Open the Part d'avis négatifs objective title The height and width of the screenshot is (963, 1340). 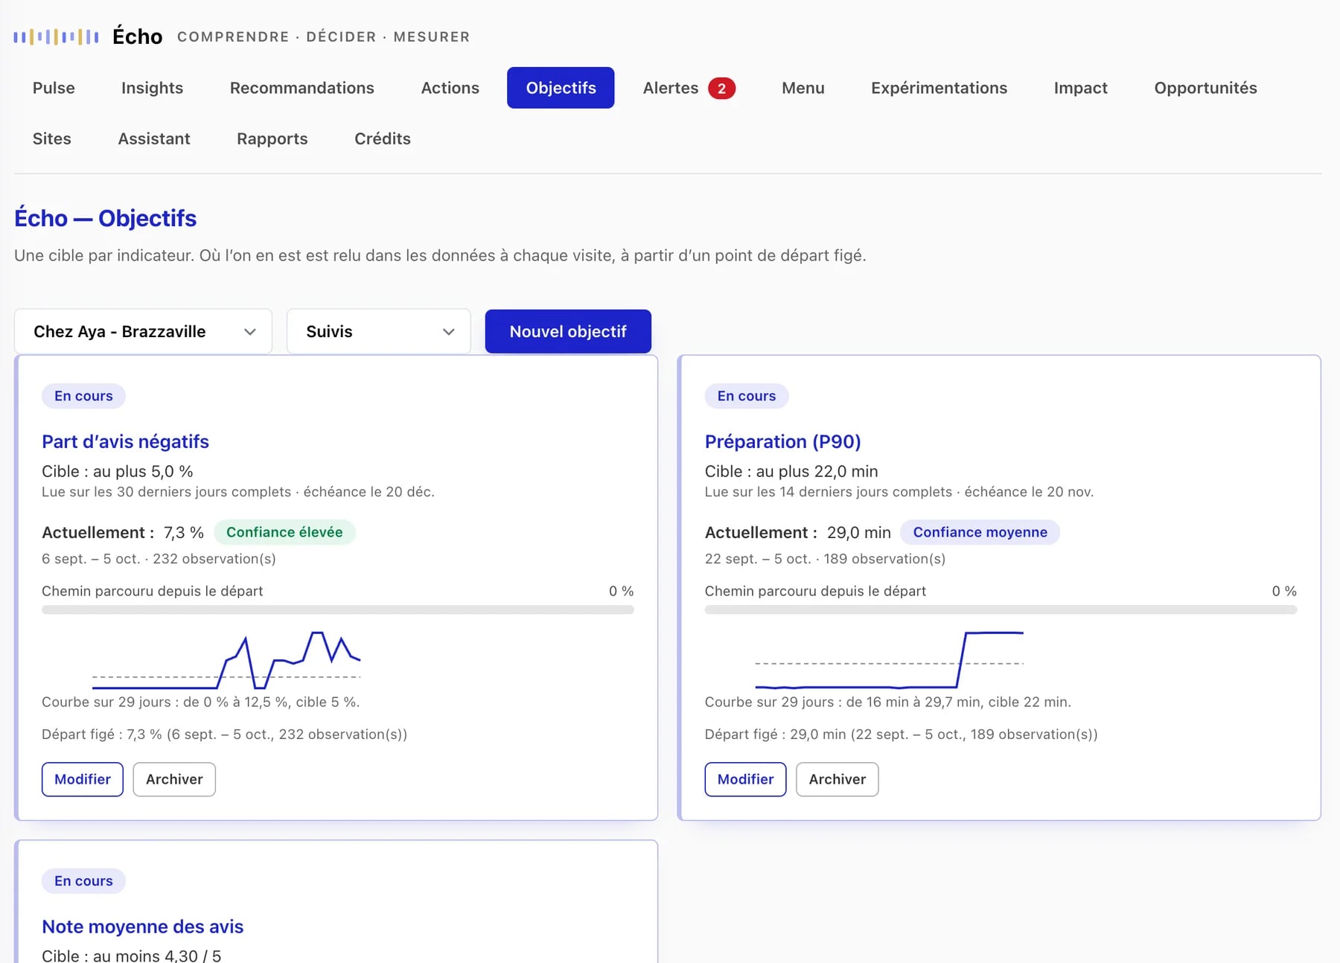pos(125,441)
